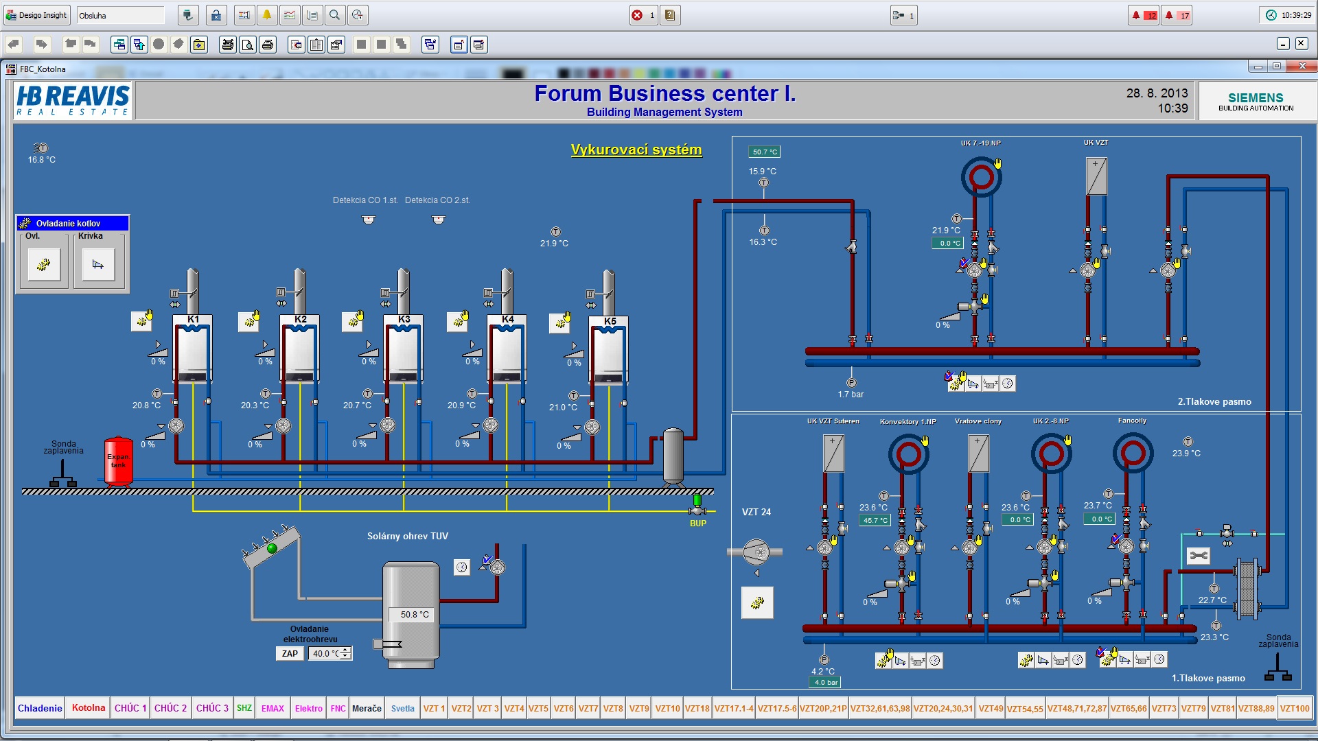The height and width of the screenshot is (741, 1318).
Task: Open scheduler clock icon under Konvektory circuit
Action: click(934, 661)
